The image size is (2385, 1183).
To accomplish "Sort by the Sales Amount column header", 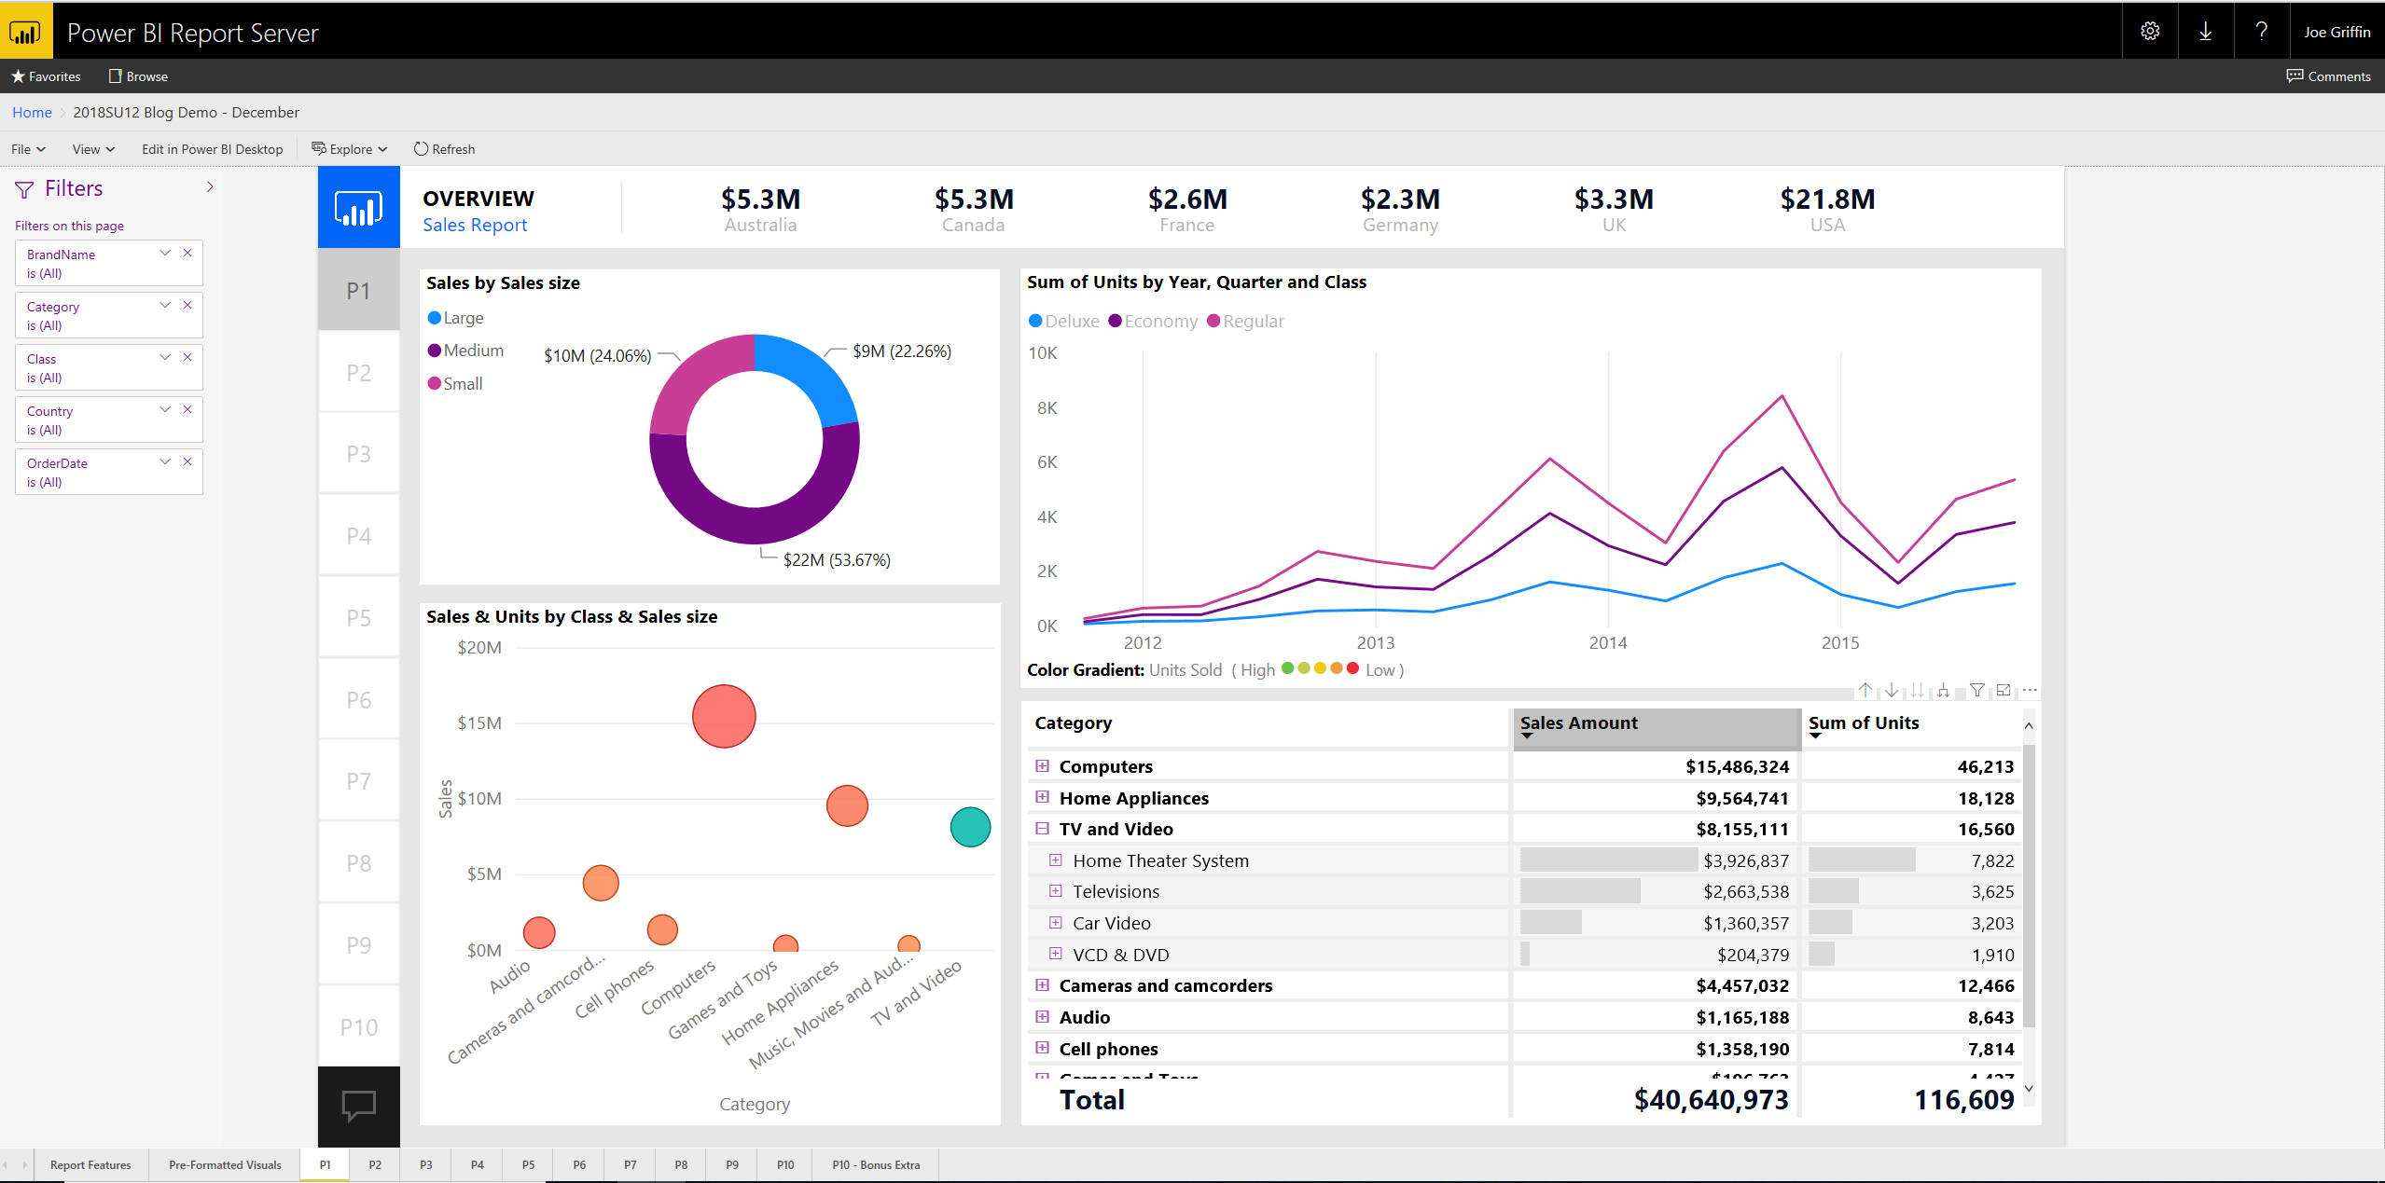I will 1656,727.
